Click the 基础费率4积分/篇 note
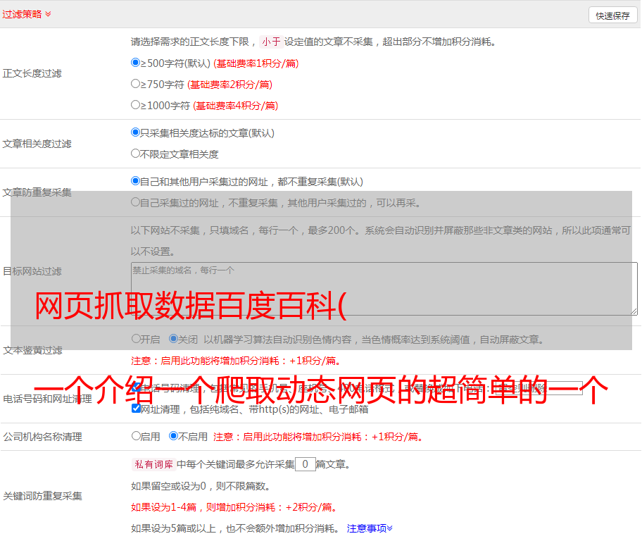Viewport: 642px width, 541px height. pyautogui.click(x=235, y=106)
